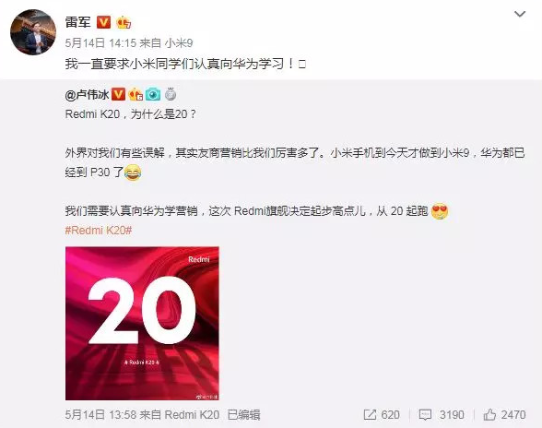
Task: Open the #Redmi K20# hashtag topic
Action: click(x=99, y=231)
